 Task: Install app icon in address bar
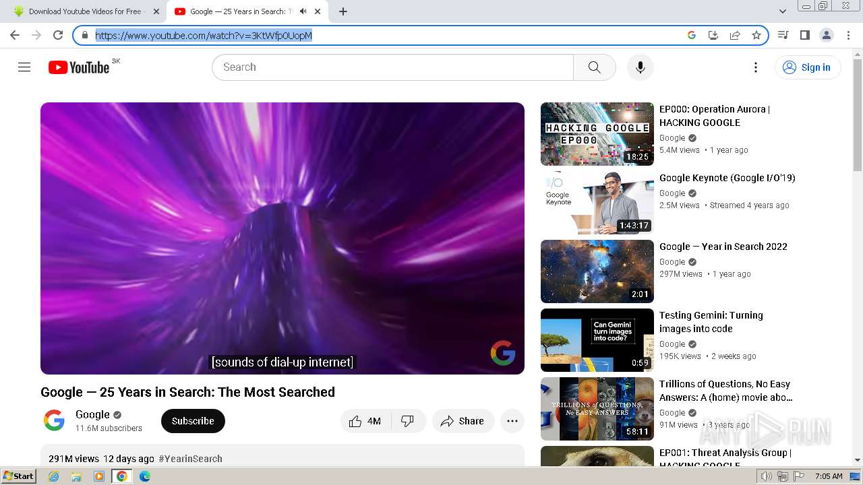(713, 35)
